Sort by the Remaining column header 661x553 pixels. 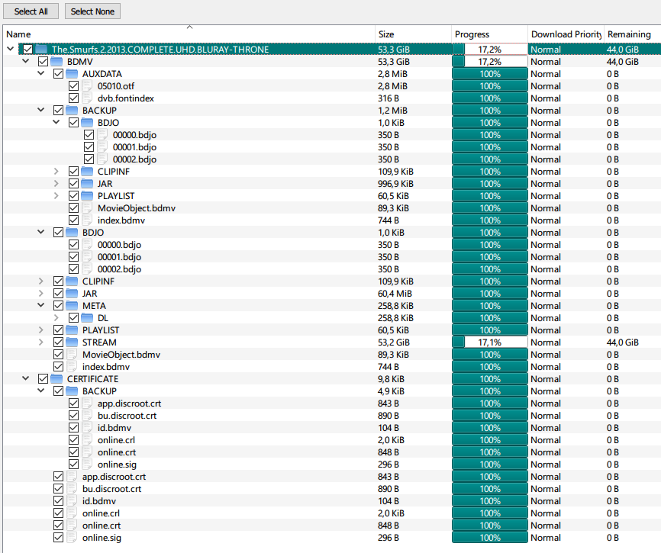coord(632,34)
